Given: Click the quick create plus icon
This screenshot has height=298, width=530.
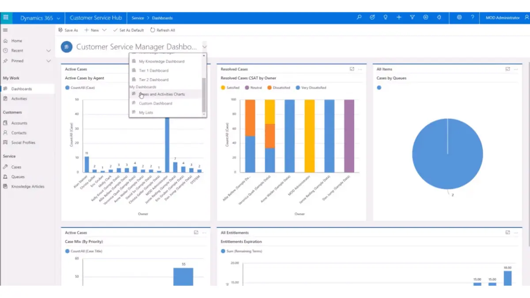Looking at the screenshot, I should click(x=398, y=17).
